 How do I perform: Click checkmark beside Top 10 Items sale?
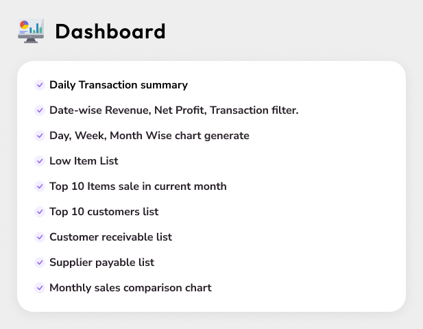(40, 186)
